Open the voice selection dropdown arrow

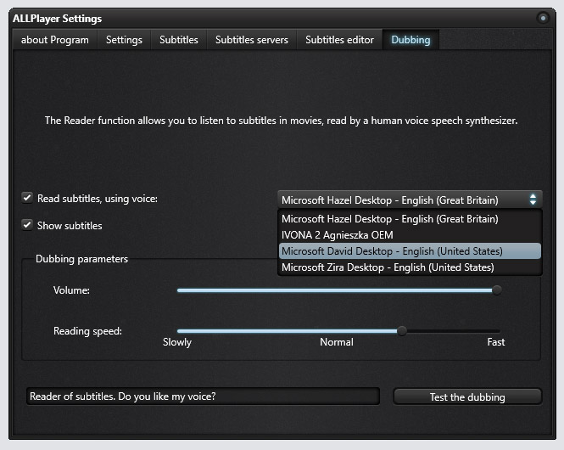[533, 200]
